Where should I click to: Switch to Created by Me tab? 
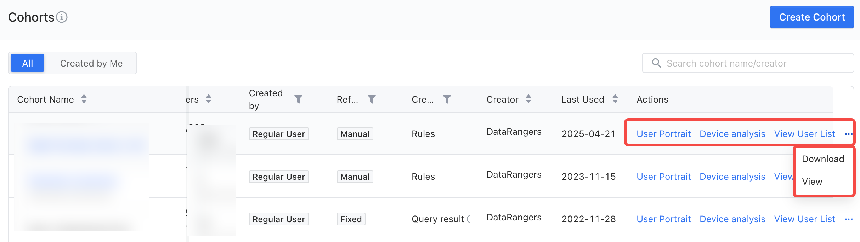click(91, 63)
